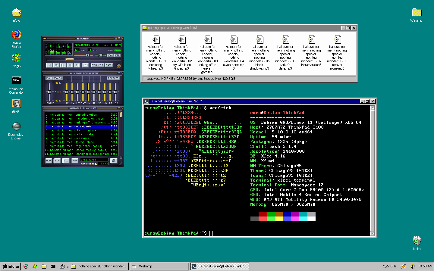Click playlist mini pause control
The image size is (434, 271).
87,164
